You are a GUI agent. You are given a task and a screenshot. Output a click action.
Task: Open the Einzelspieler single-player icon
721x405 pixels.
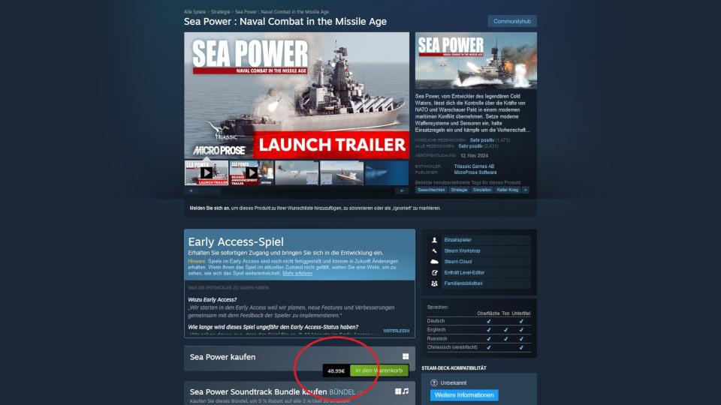(x=434, y=240)
